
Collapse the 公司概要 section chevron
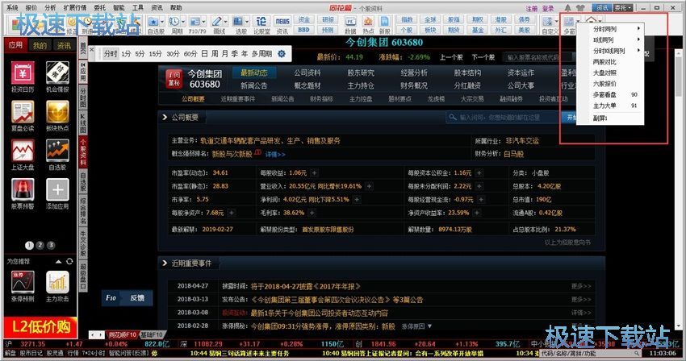click(165, 117)
